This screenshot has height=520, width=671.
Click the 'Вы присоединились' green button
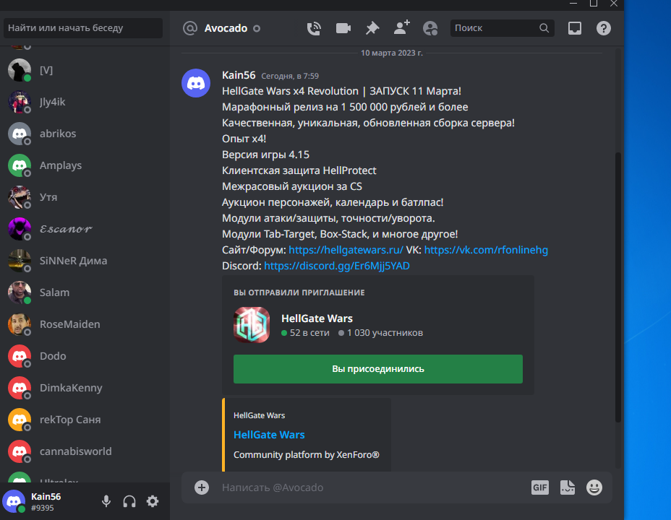(378, 369)
